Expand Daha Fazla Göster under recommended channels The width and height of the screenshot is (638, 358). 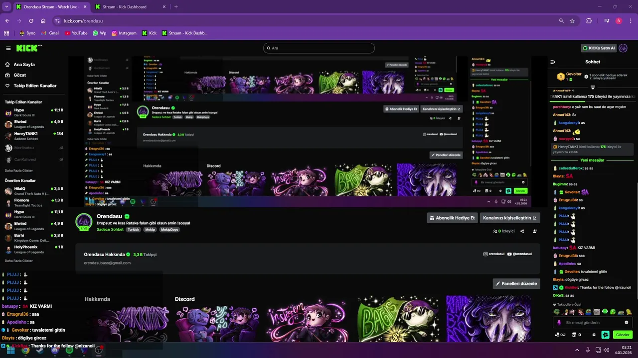click(x=18, y=261)
